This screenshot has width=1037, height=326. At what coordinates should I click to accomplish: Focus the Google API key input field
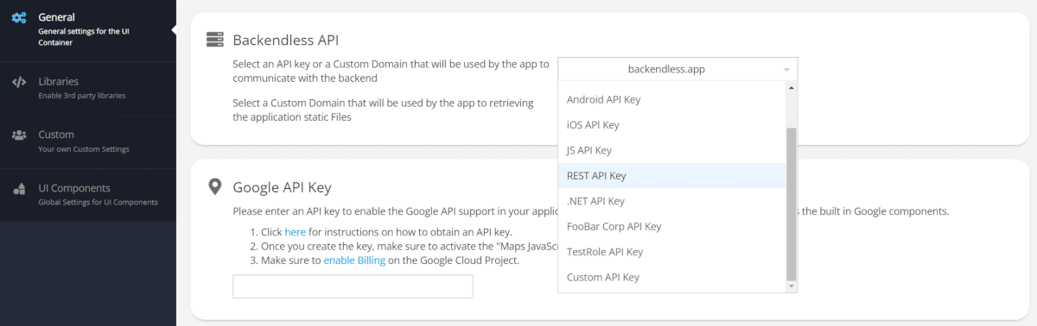(x=353, y=286)
